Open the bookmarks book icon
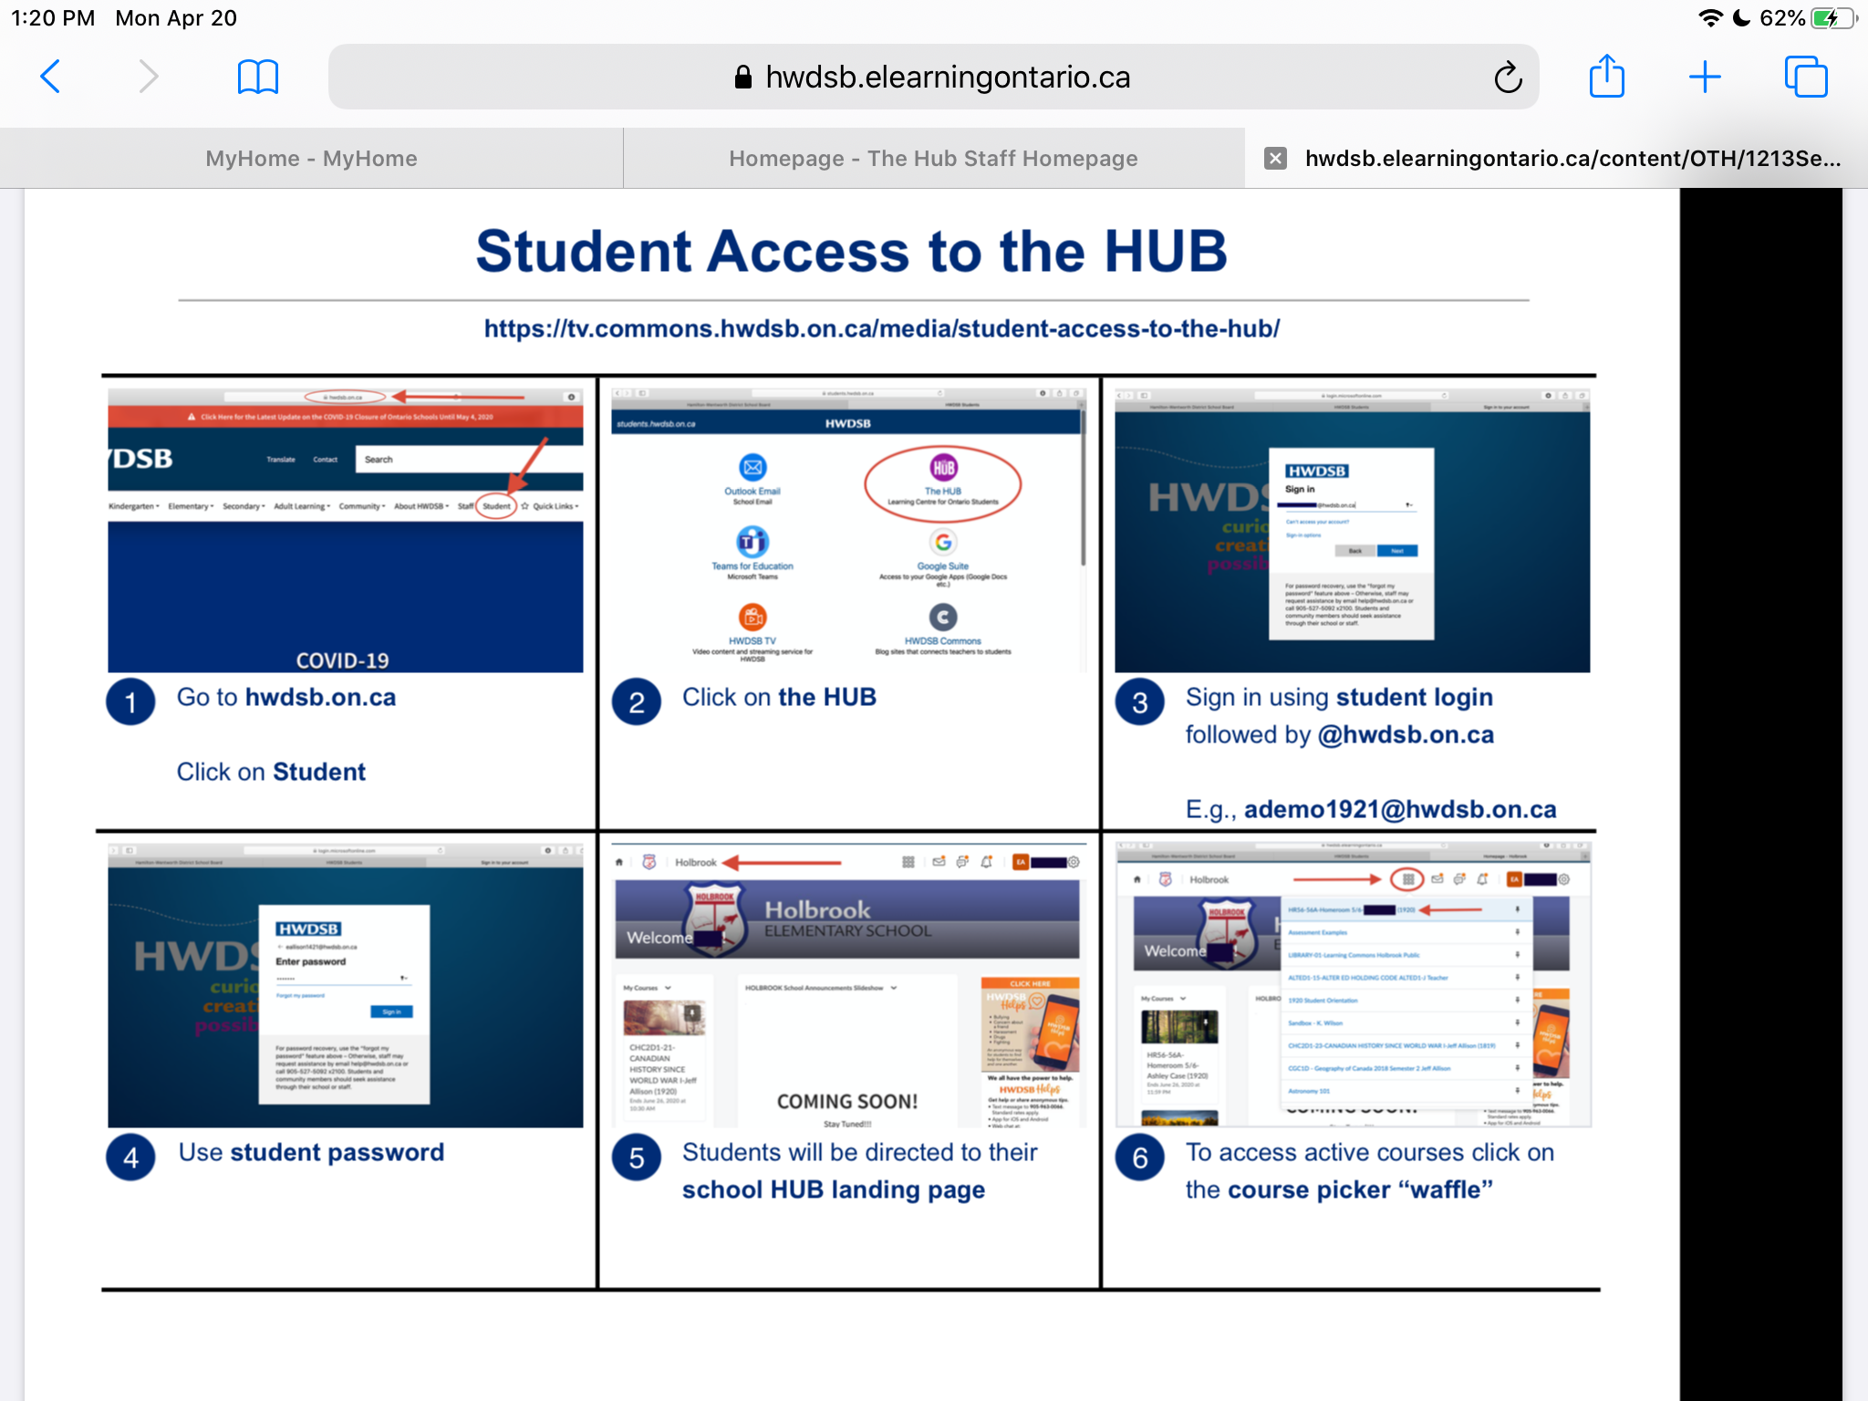 tap(258, 78)
